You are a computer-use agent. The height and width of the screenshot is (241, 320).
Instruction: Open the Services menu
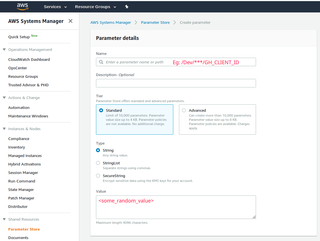(55, 7)
